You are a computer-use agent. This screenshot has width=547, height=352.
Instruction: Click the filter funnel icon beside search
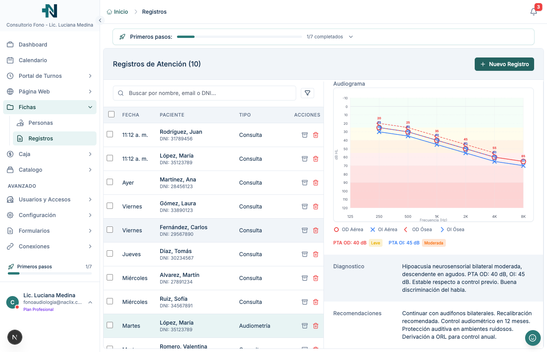point(307,93)
